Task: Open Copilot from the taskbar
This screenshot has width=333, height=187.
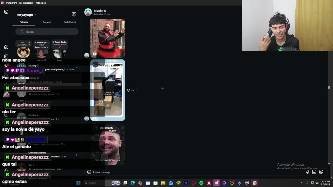Action: click(x=140, y=183)
